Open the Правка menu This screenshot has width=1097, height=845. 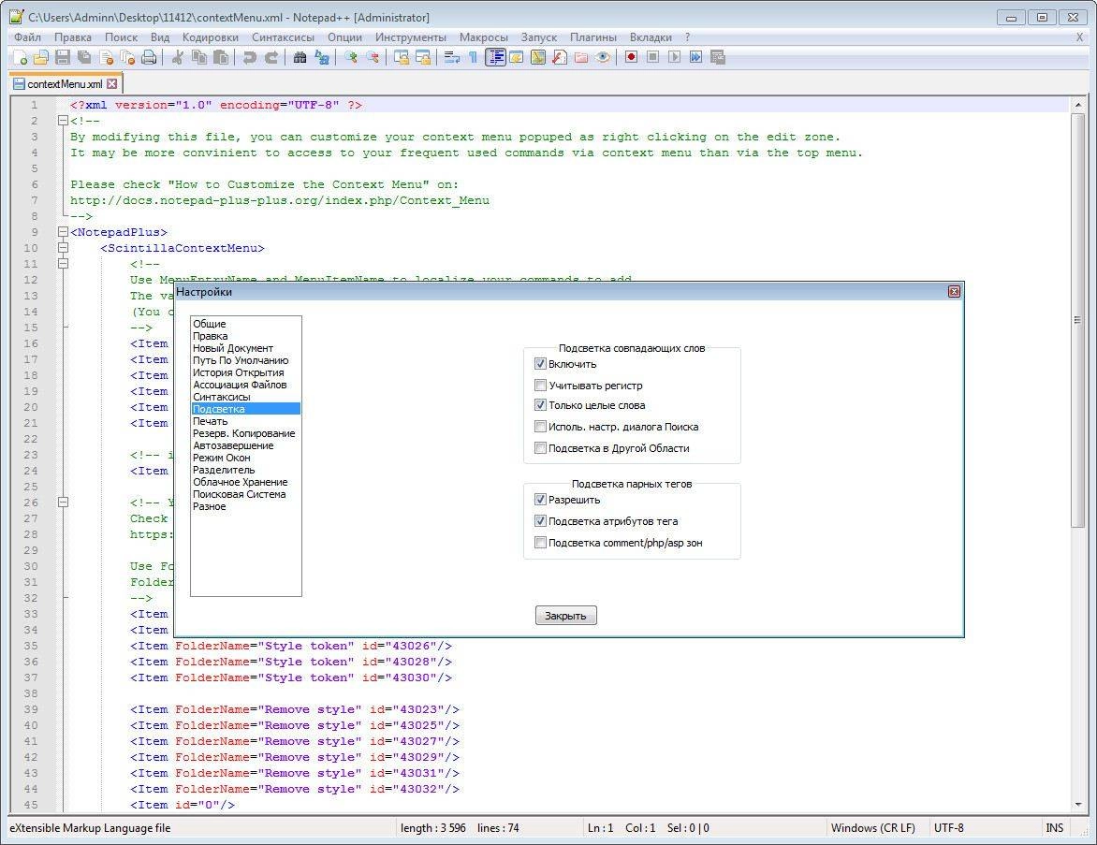(x=73, y=37)
